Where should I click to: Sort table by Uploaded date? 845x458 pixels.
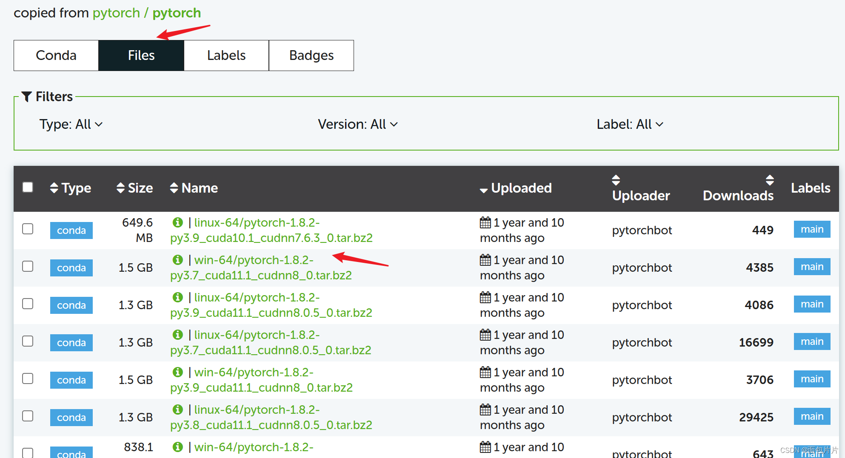516,188
